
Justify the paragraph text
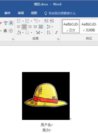coord(35,27)
